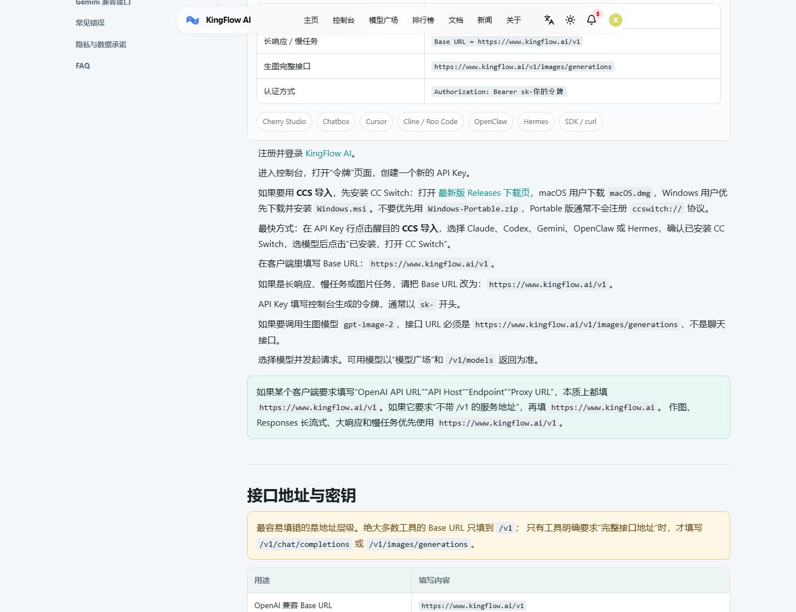Click the OpenClaw chip

(490, 122)
